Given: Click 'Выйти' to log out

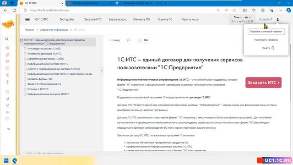Looking at the screenshot, I should coord(268,48).
